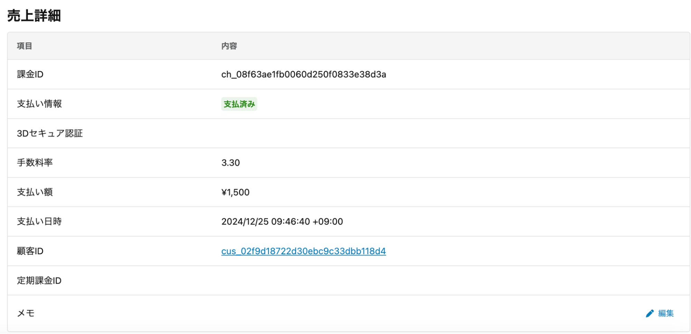Click the 顧客ID row label
This screenshot has width=691, height=334.
pyautogui.click(x=30, y=251)
